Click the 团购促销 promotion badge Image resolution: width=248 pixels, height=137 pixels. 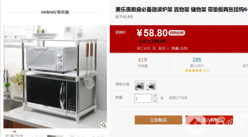pos(177,33)
